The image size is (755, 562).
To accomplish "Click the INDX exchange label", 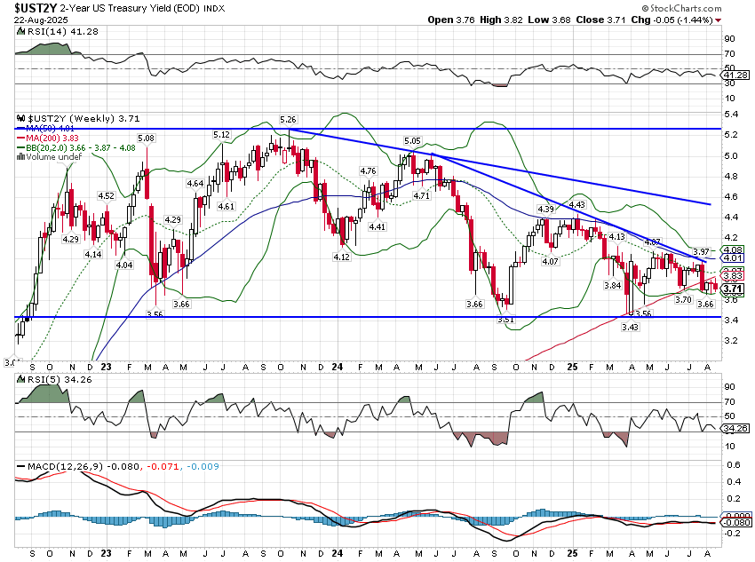I will [x=214, y=9].
